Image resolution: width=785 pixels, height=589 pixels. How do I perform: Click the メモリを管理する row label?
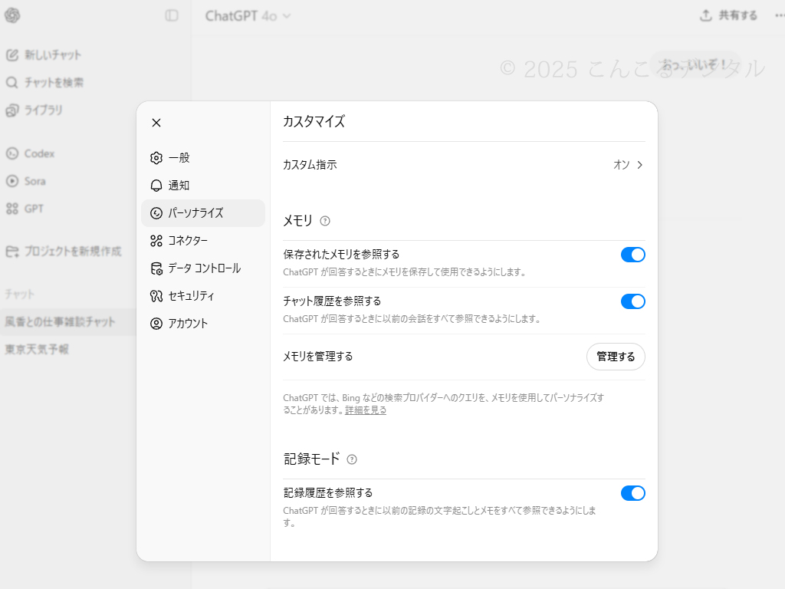(x=318, y=357)
